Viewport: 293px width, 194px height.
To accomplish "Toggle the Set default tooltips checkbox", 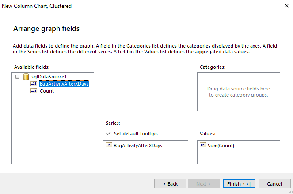I will pyautogui.click(x=109, y=134).
